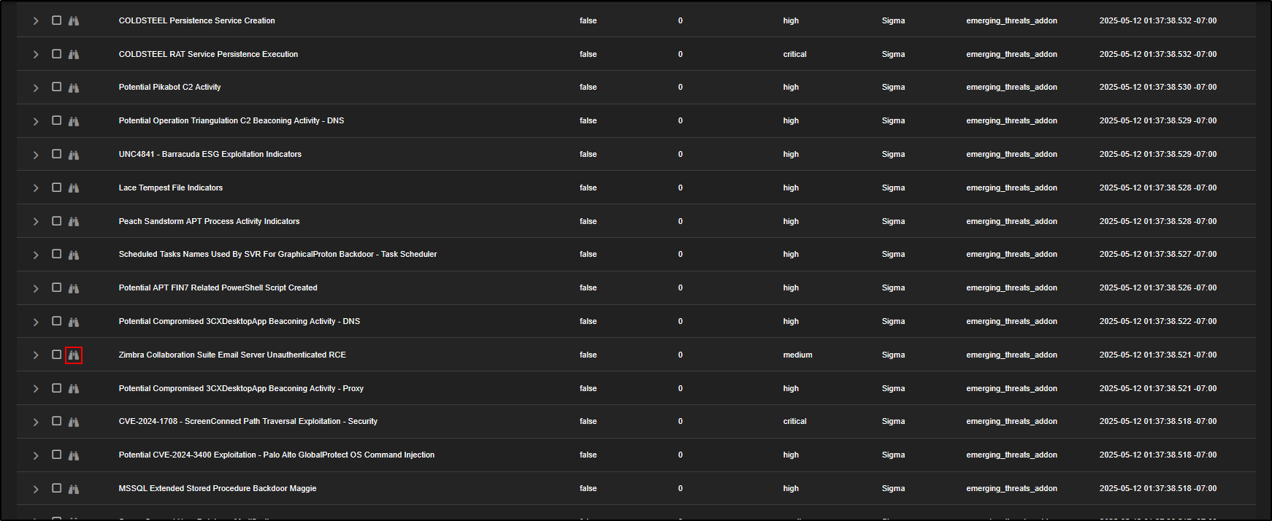Click binoculars icon for COLDSTEEL Persistence Service Creation
The height and width of the screenshot is (521, 1272).
(x=74, y=21)
